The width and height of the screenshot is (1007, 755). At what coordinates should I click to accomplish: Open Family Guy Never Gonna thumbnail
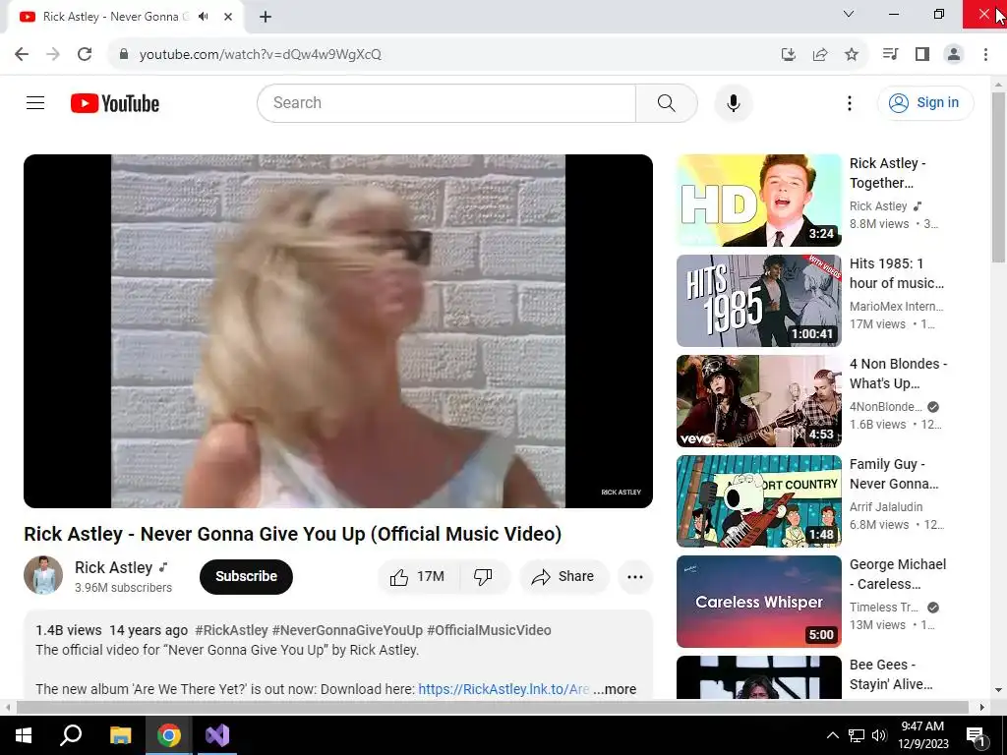pos(758,500)
